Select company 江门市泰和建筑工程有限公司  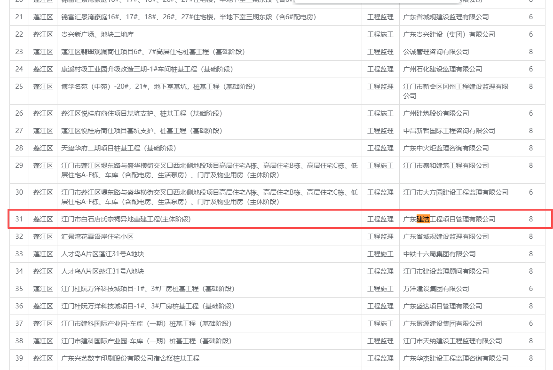click(446, 165)
